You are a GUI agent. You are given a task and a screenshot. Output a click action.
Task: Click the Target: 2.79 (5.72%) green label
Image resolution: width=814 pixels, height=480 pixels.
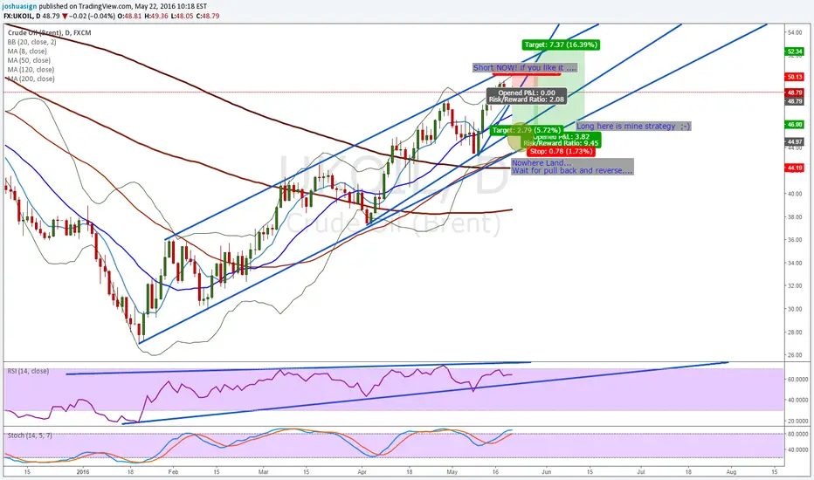click(x=527, y=130)
